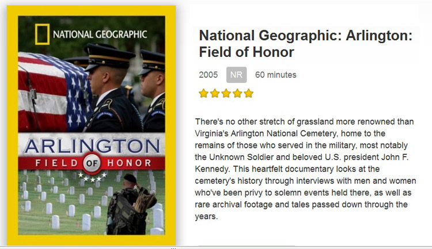
Task: Click the second gold rating star
Action: click(x=214, y=93)
